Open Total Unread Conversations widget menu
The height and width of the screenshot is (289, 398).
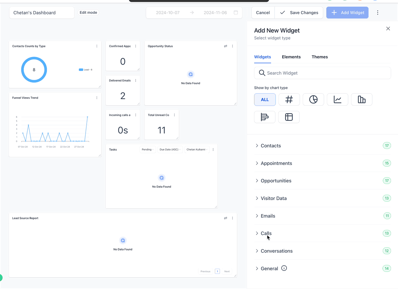point(175,115)
